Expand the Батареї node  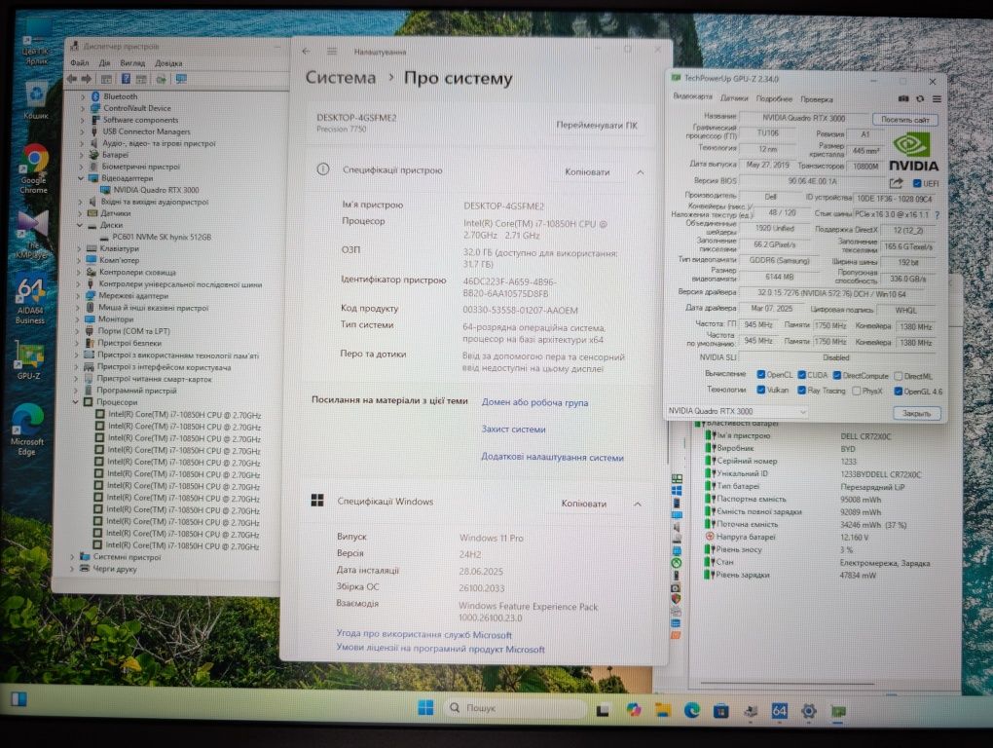[x=82, y=155]
